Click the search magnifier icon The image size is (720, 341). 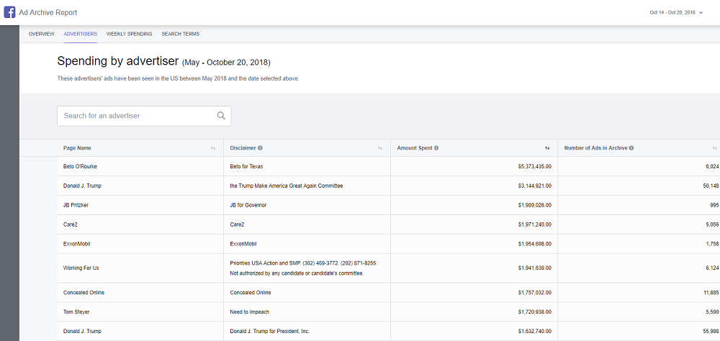pyautogui.click(x=221, y=116)
